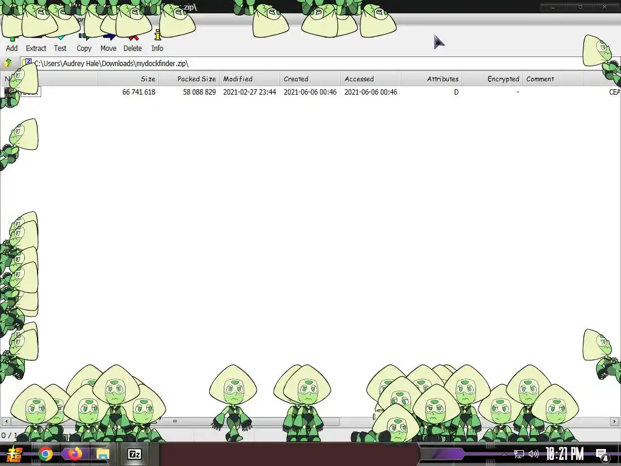Sort by the Packed Size column header

pyautogui.click(x=189, y=79)
